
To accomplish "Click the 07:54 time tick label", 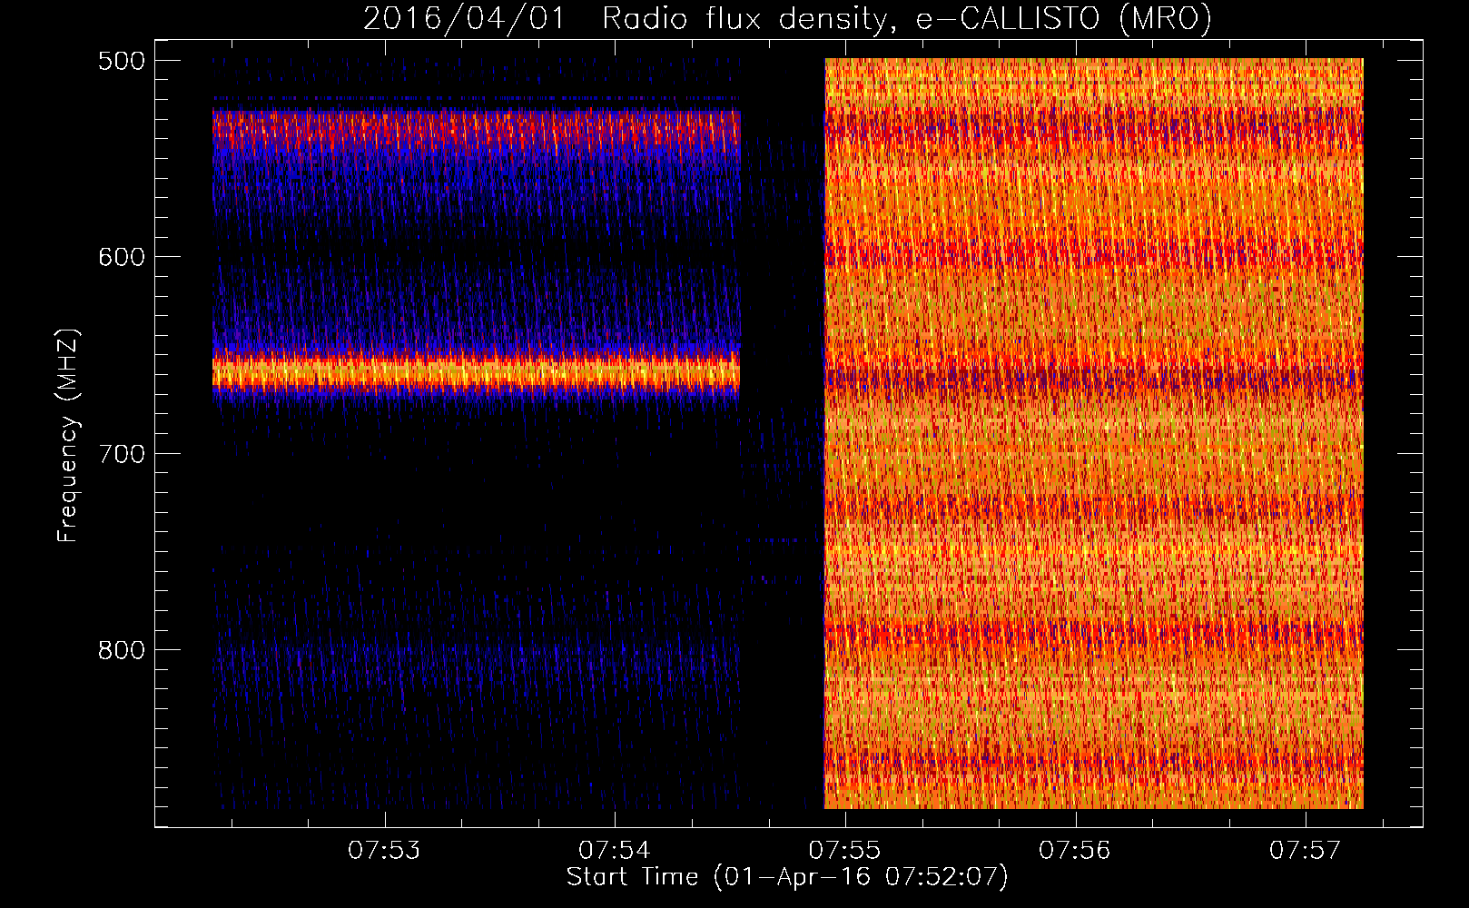I will point(615,851).
